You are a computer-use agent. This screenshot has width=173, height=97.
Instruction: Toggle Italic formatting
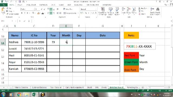coord(25,13)
